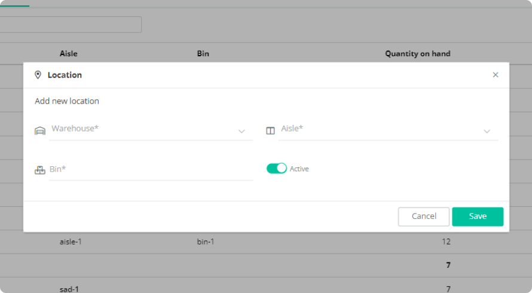Click the search box above the table
Image resolution: width=532 pixels, height=293 pixels.
[x=71, y=25]
